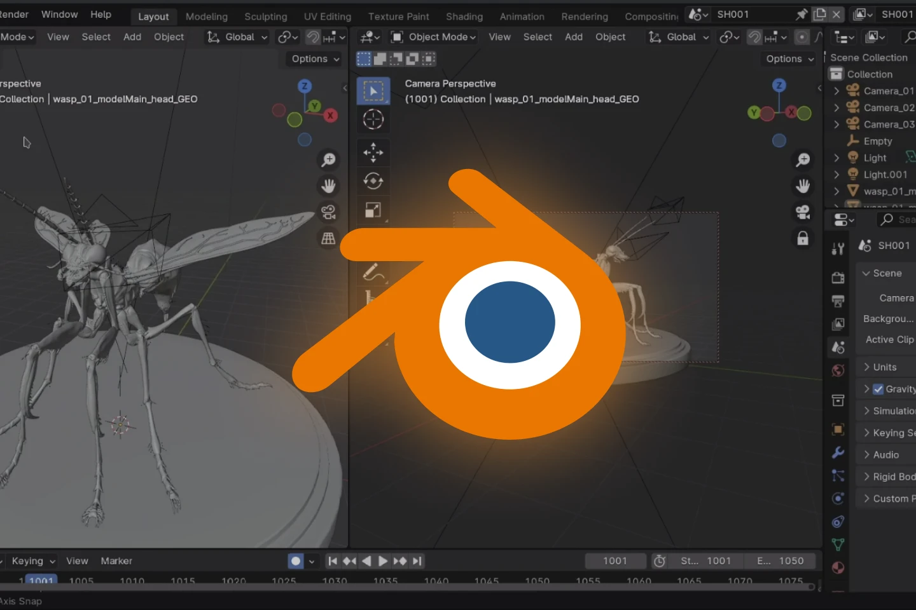The height and width of the screenshot is (610, 916).
Task: Select the Empty object in the outliner
Action: click(878, 141)
